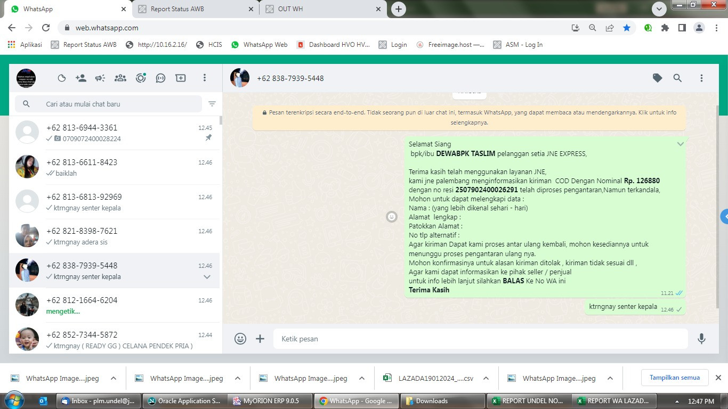
Task: Open the http://10.16.2.16/ bookmark
Action: coord(156,45)
